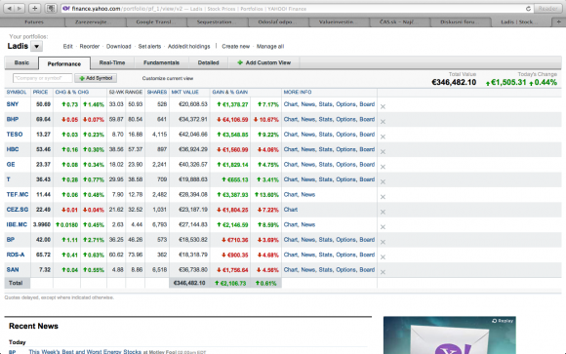Image resolution: width=566 pixels, height=354 pixels.
Task: Switch to the Valueinvestin... browser tab
Action: tap(340, 22)
